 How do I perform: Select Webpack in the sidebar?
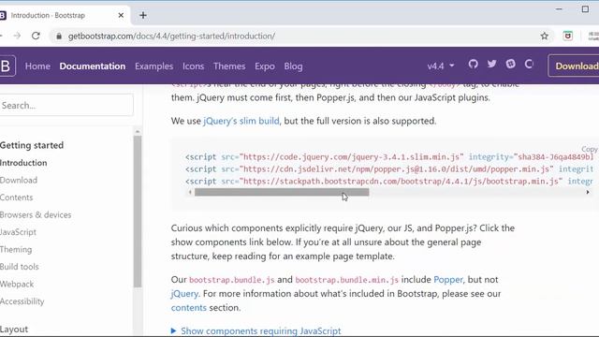coord(17,284)
